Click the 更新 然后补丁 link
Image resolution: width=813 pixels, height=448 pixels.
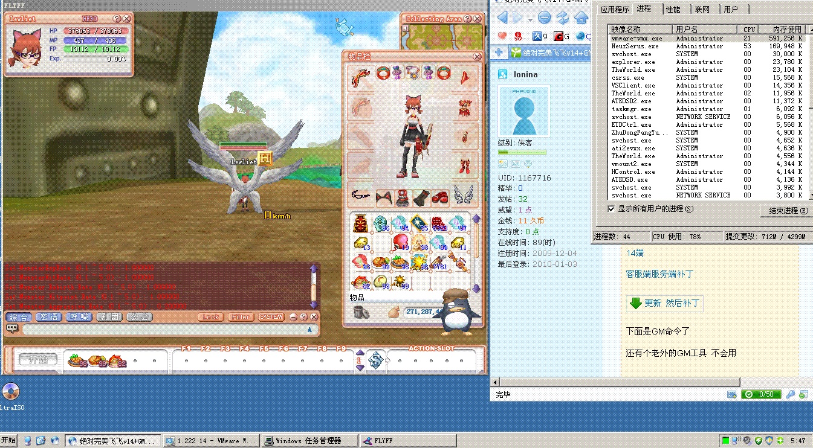tap(673, 303)
